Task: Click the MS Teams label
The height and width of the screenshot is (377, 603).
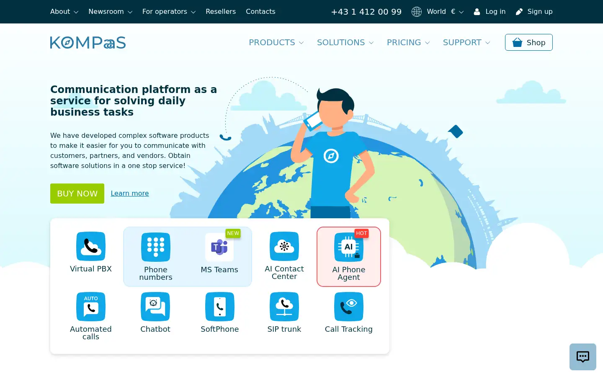Action: pos(219,270)
